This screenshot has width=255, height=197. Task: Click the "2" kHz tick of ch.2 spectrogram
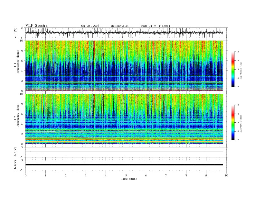point(22,134)
